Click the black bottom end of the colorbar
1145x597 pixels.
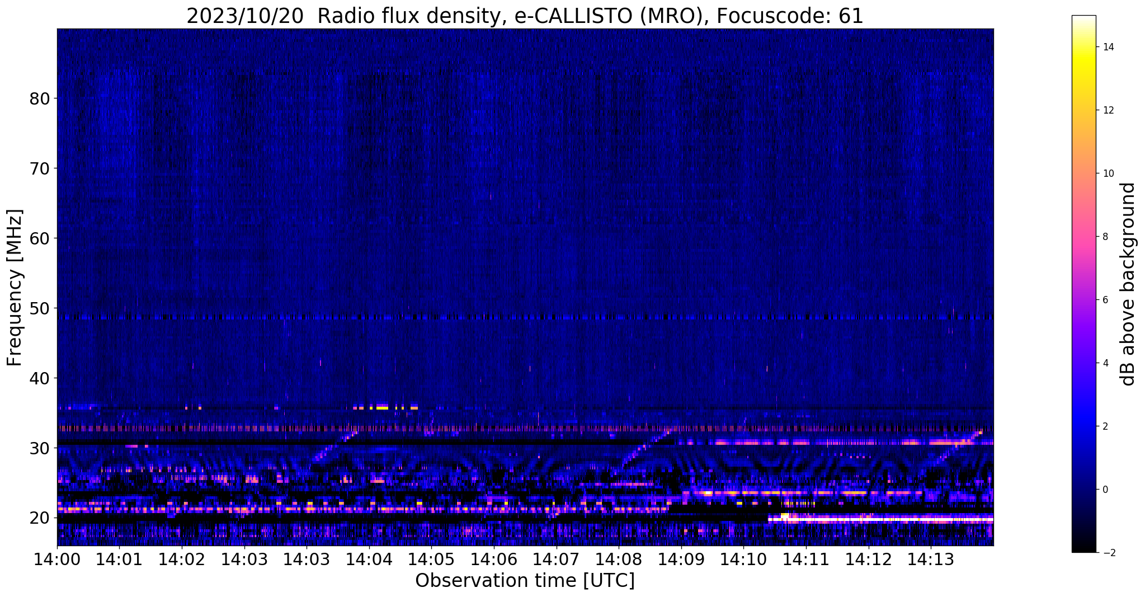tap(1083, 548)
